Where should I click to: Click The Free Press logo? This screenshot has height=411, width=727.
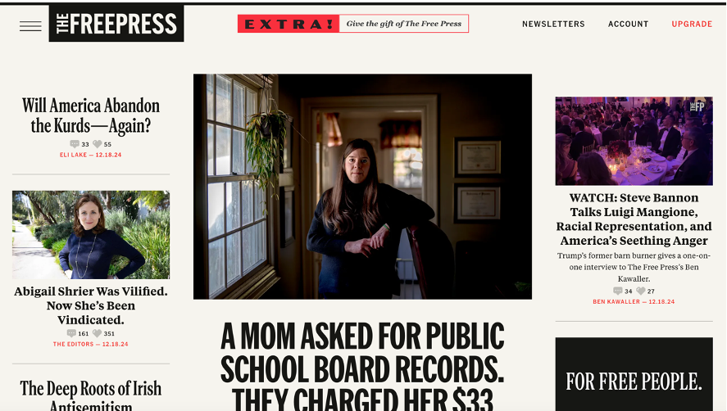[116, 23]
